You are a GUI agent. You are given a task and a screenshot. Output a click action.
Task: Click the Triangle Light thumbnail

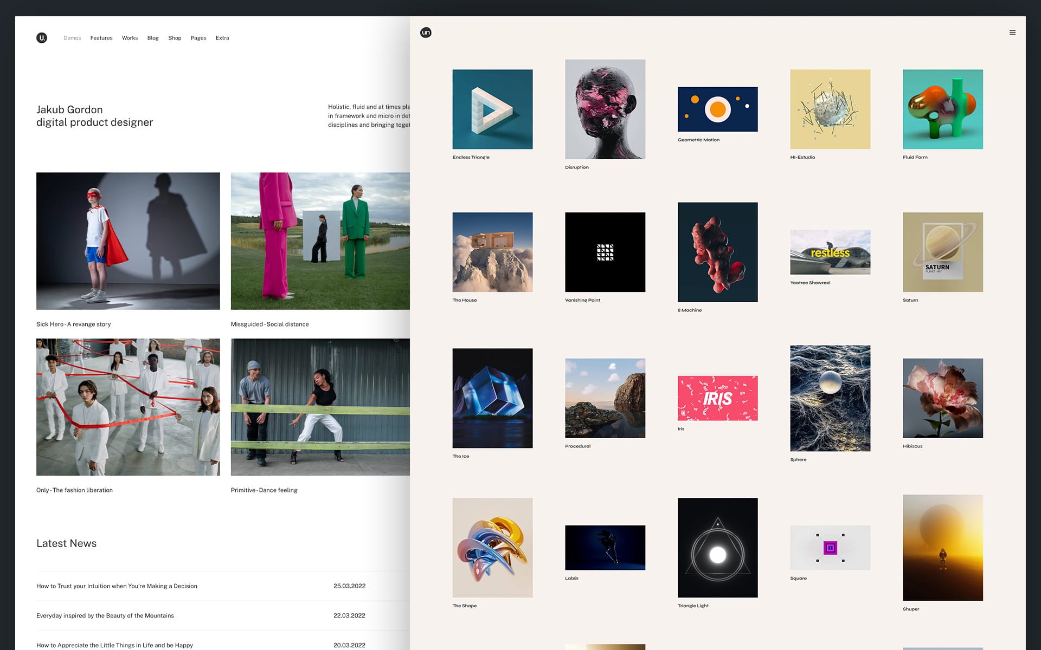(717, 548)
